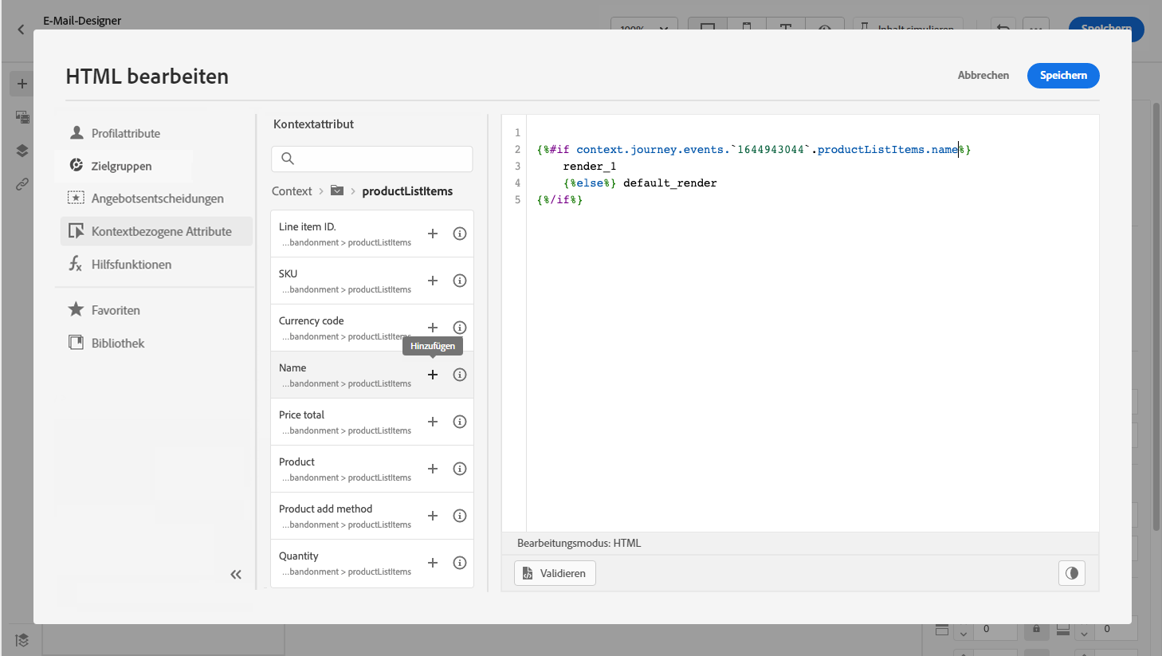Click the productListItems breadcrumb
Viewport: 1162px width, 656px height.
[x=407, y=191]
